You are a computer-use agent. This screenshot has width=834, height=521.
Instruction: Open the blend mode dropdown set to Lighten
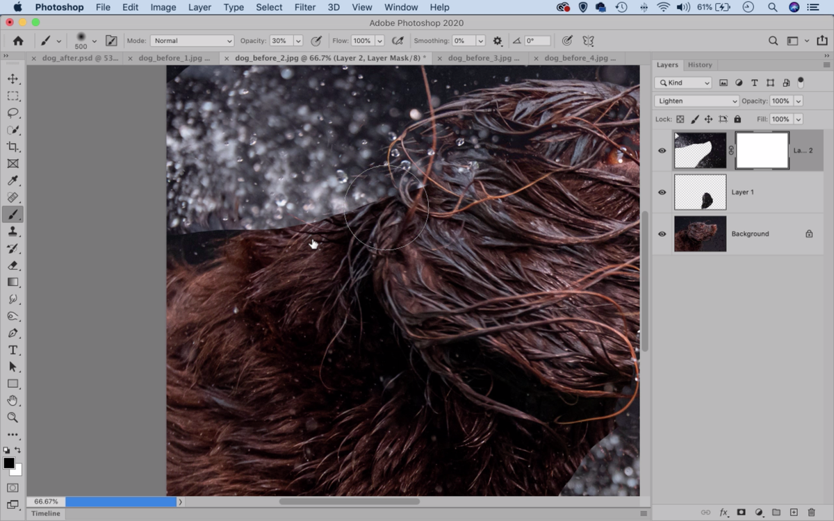point(695,101)
